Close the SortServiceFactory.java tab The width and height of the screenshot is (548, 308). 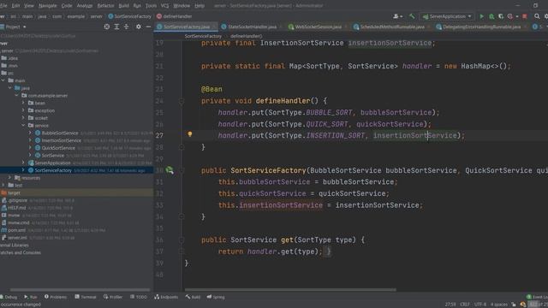coord(214,27)
